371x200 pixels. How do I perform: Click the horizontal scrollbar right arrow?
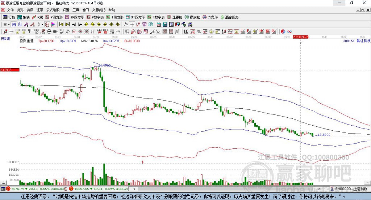(319, 189)
